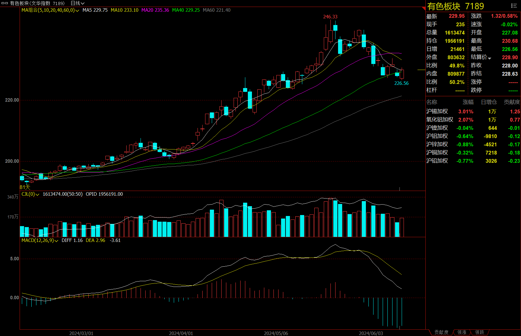Select the 氧化铝加权 row

click(473, 120)
